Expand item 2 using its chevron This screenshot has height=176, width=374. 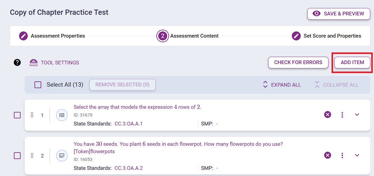click(x=357, y=155)
